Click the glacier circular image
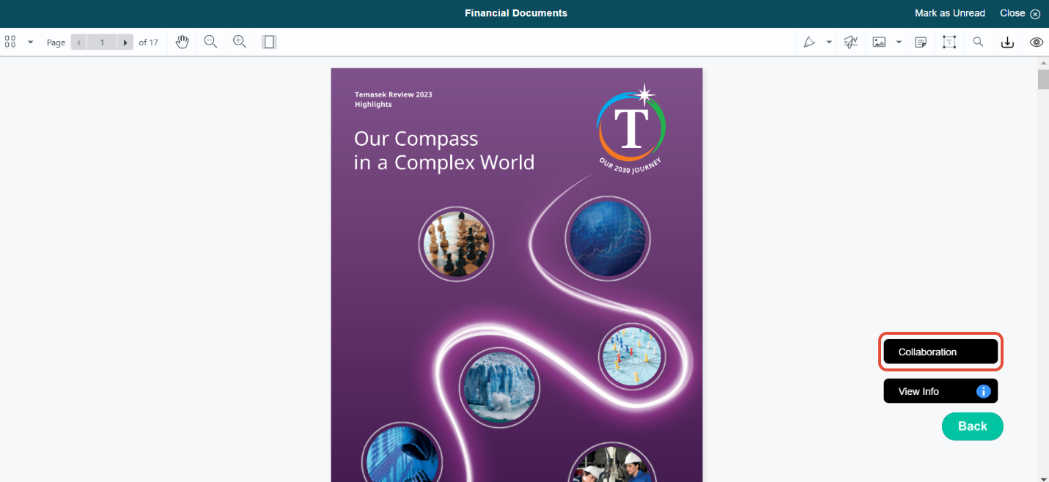The width and height of the screenshot is (1049, 482). coord(499,387)
